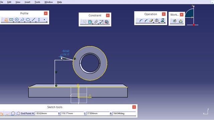
Task: Open the File menu
Action: coord(1,2)
